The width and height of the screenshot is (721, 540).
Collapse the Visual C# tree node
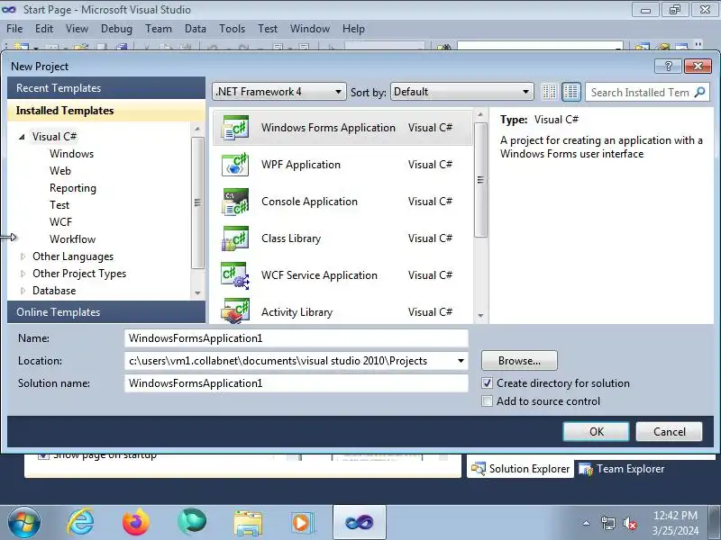tap(22, 137)
